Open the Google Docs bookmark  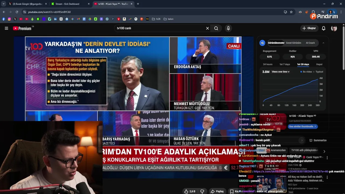[84, 19]
